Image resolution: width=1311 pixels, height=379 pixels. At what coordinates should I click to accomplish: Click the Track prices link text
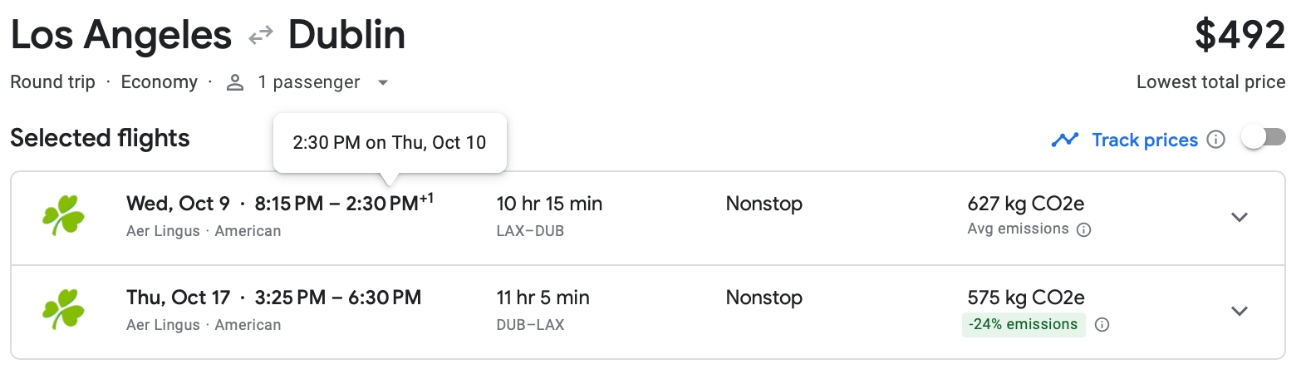click(1144, 140)
